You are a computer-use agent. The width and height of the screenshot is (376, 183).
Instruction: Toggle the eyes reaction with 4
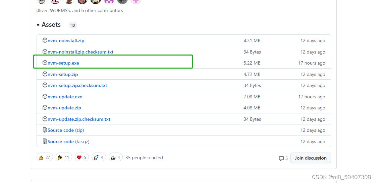[116, 157]
